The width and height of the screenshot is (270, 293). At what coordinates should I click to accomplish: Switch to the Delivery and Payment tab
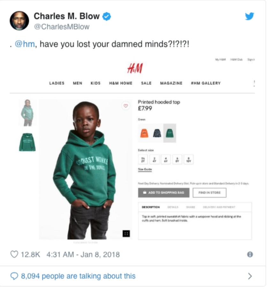tap(219, 207)
